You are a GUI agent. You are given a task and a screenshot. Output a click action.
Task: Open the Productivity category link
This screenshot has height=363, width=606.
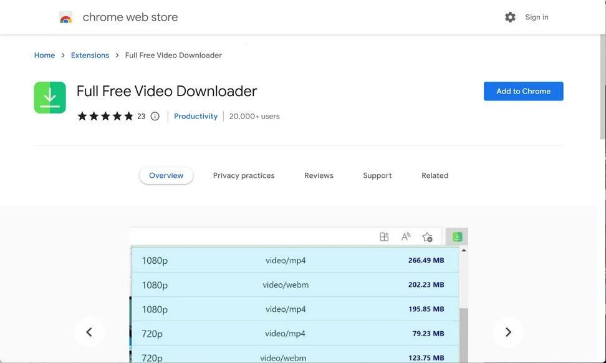click(196, 117)
